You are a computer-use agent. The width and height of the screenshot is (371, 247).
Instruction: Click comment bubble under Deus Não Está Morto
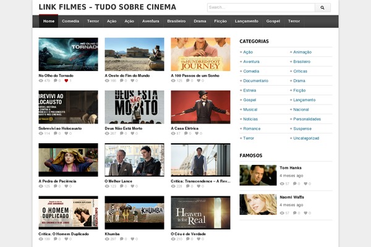122,133
